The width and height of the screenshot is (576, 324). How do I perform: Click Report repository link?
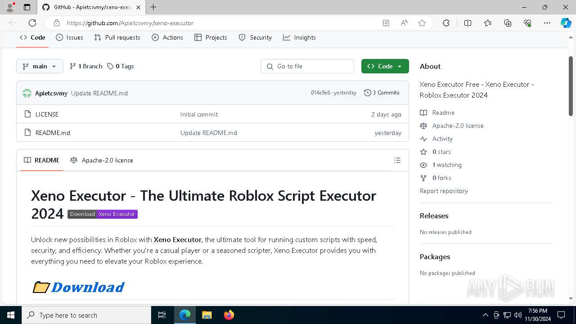(444, 191)
